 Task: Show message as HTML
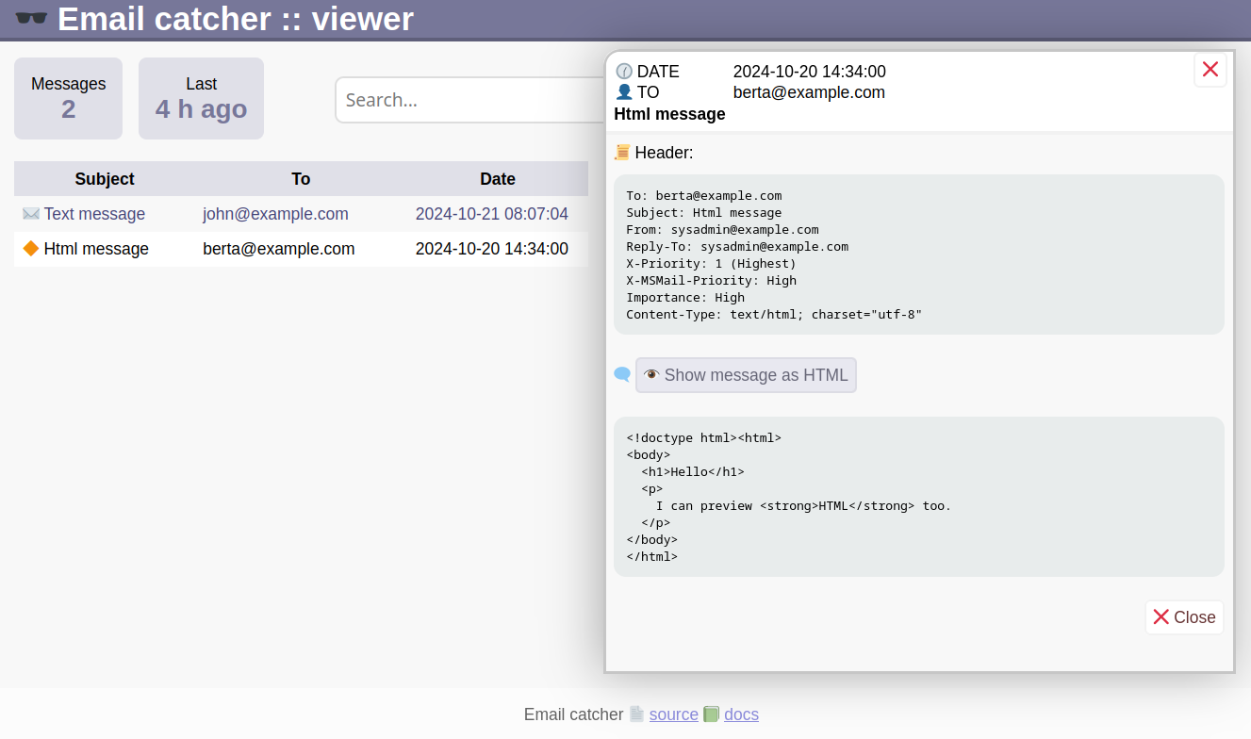tap(746, 375)
